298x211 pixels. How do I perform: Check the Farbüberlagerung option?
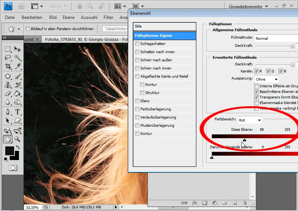pos(137,109)
